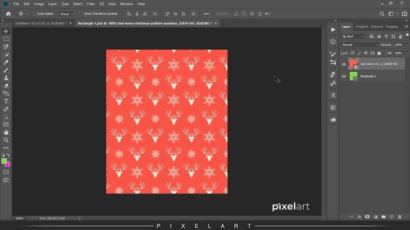Toggle filter for pixel layers
The height and width of the screenshot is (230, 410).
[372, 36]
